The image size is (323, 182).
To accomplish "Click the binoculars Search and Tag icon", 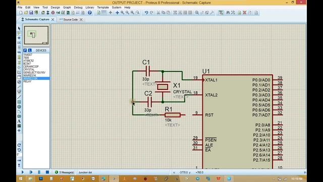I will (228, 13).
